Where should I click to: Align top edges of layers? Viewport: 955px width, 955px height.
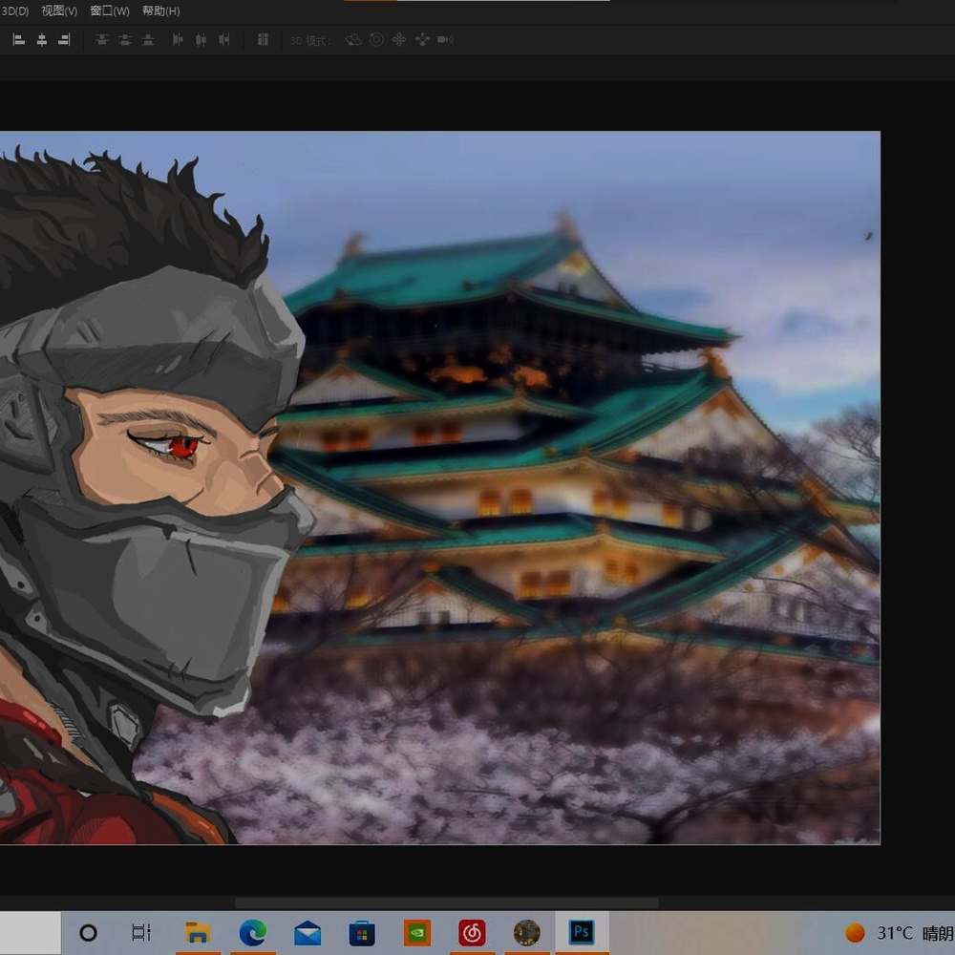pyautogui.click(x=102, y=40)
